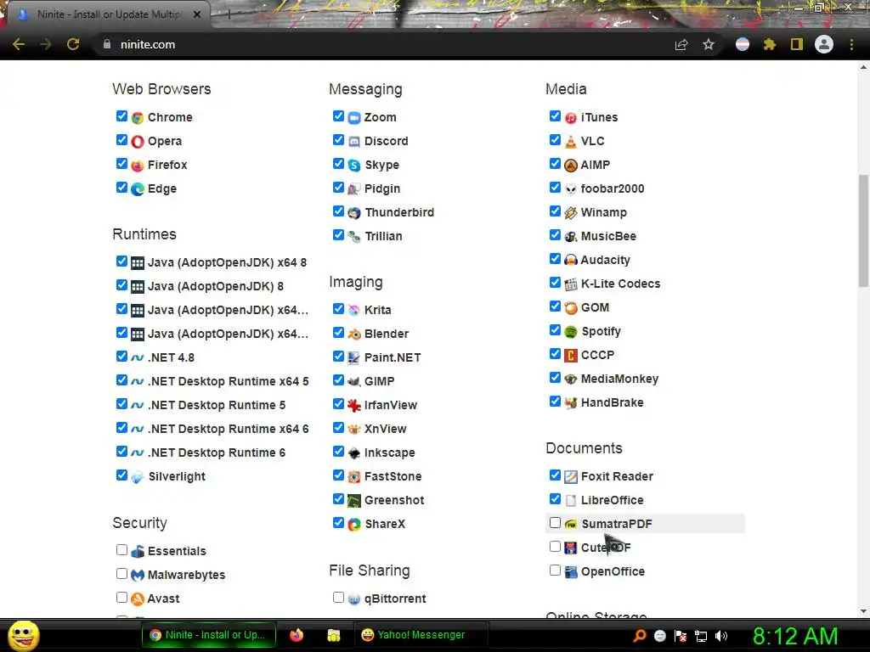The height and width of the screenshot is (652, 870).
Task: Uncheck the HandBrake checkbox
Action: click(554, 401)
